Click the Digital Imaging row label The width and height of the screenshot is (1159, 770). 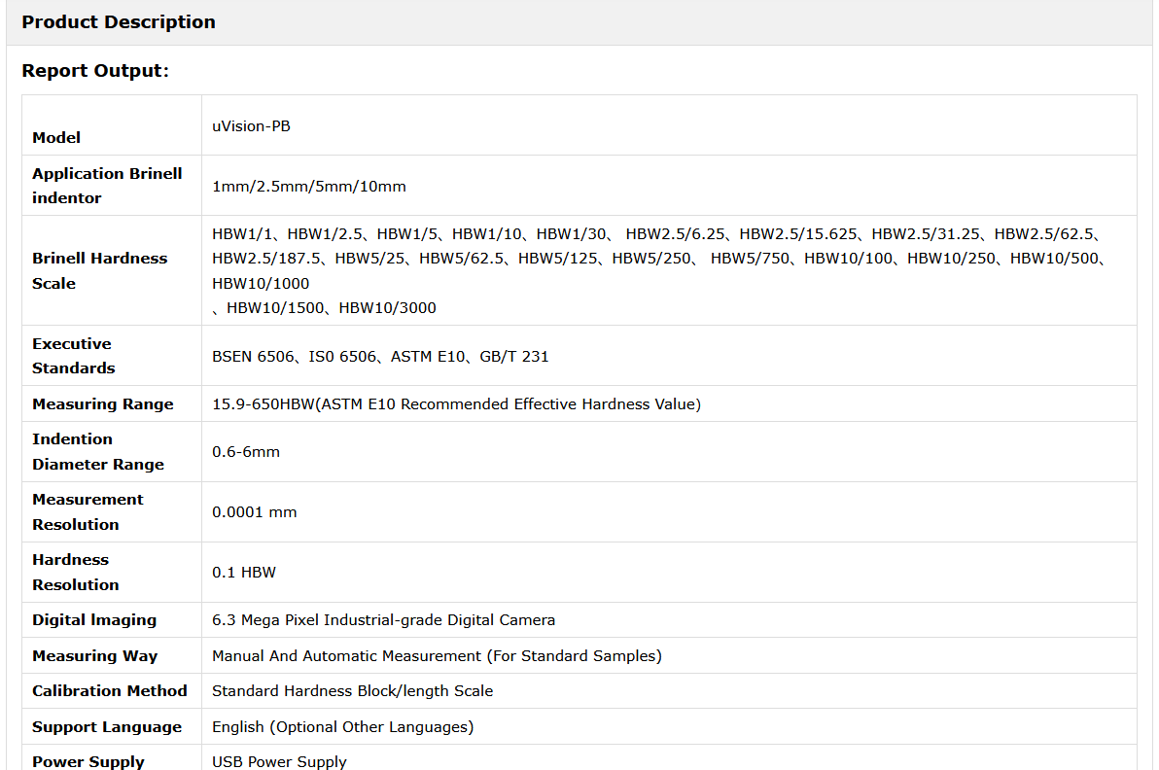point(94,620)
